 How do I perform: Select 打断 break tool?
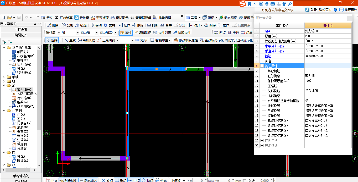pyautogui.click(x=153, y=25)
